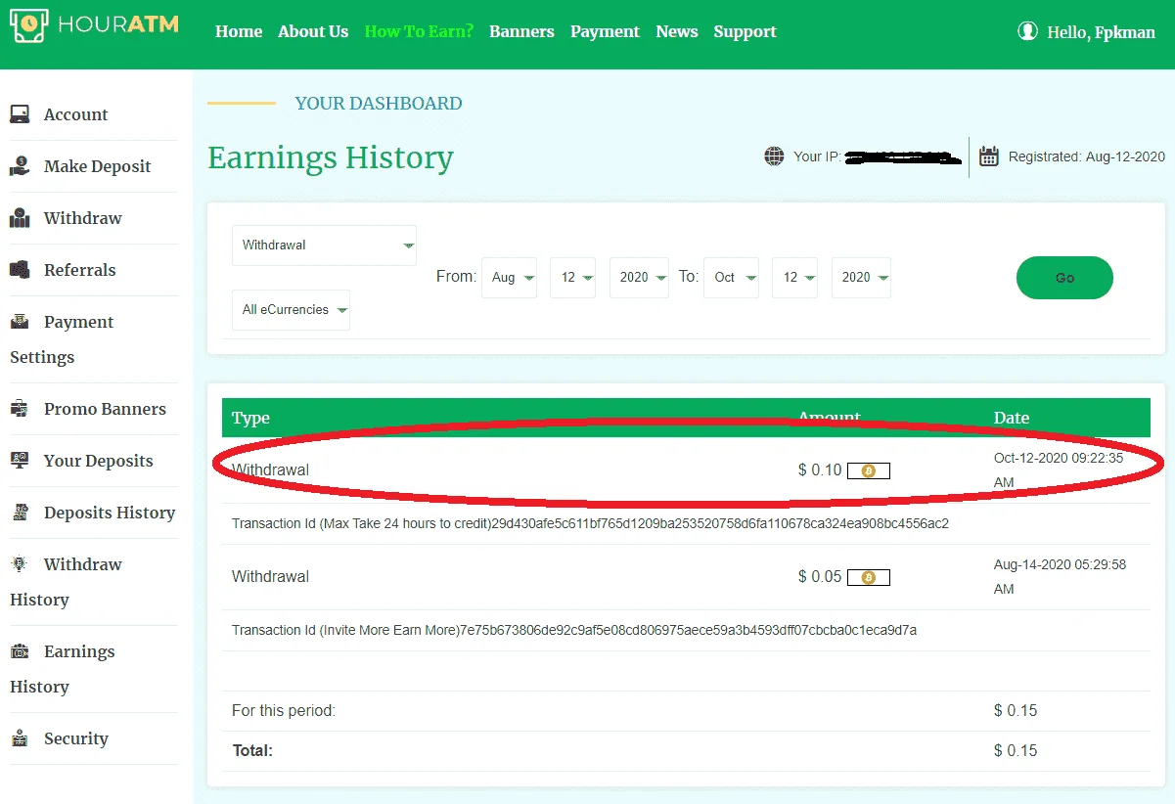
Task: Open the From day dropdown showing 12
Action: [572, 278]
